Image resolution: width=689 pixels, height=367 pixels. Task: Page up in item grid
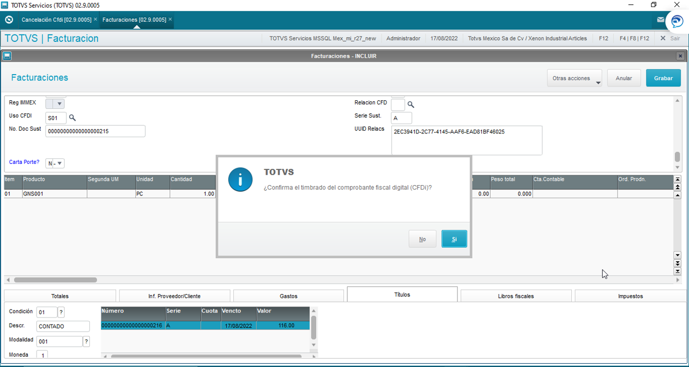tap(678, 187)
